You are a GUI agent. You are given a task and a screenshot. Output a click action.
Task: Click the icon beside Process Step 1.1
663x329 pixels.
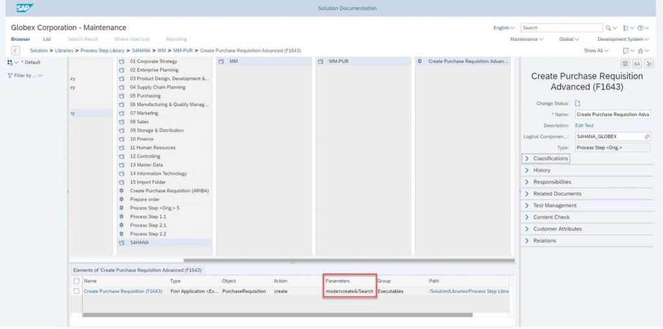click(122, 217)
